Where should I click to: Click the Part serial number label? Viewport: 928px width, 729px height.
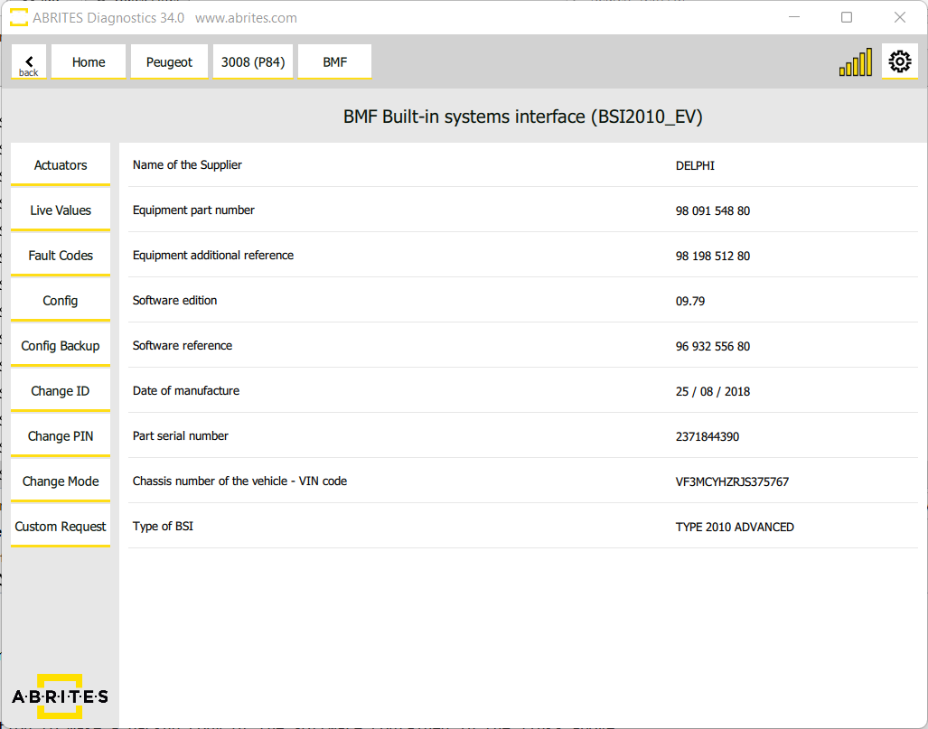click(181, 435)
